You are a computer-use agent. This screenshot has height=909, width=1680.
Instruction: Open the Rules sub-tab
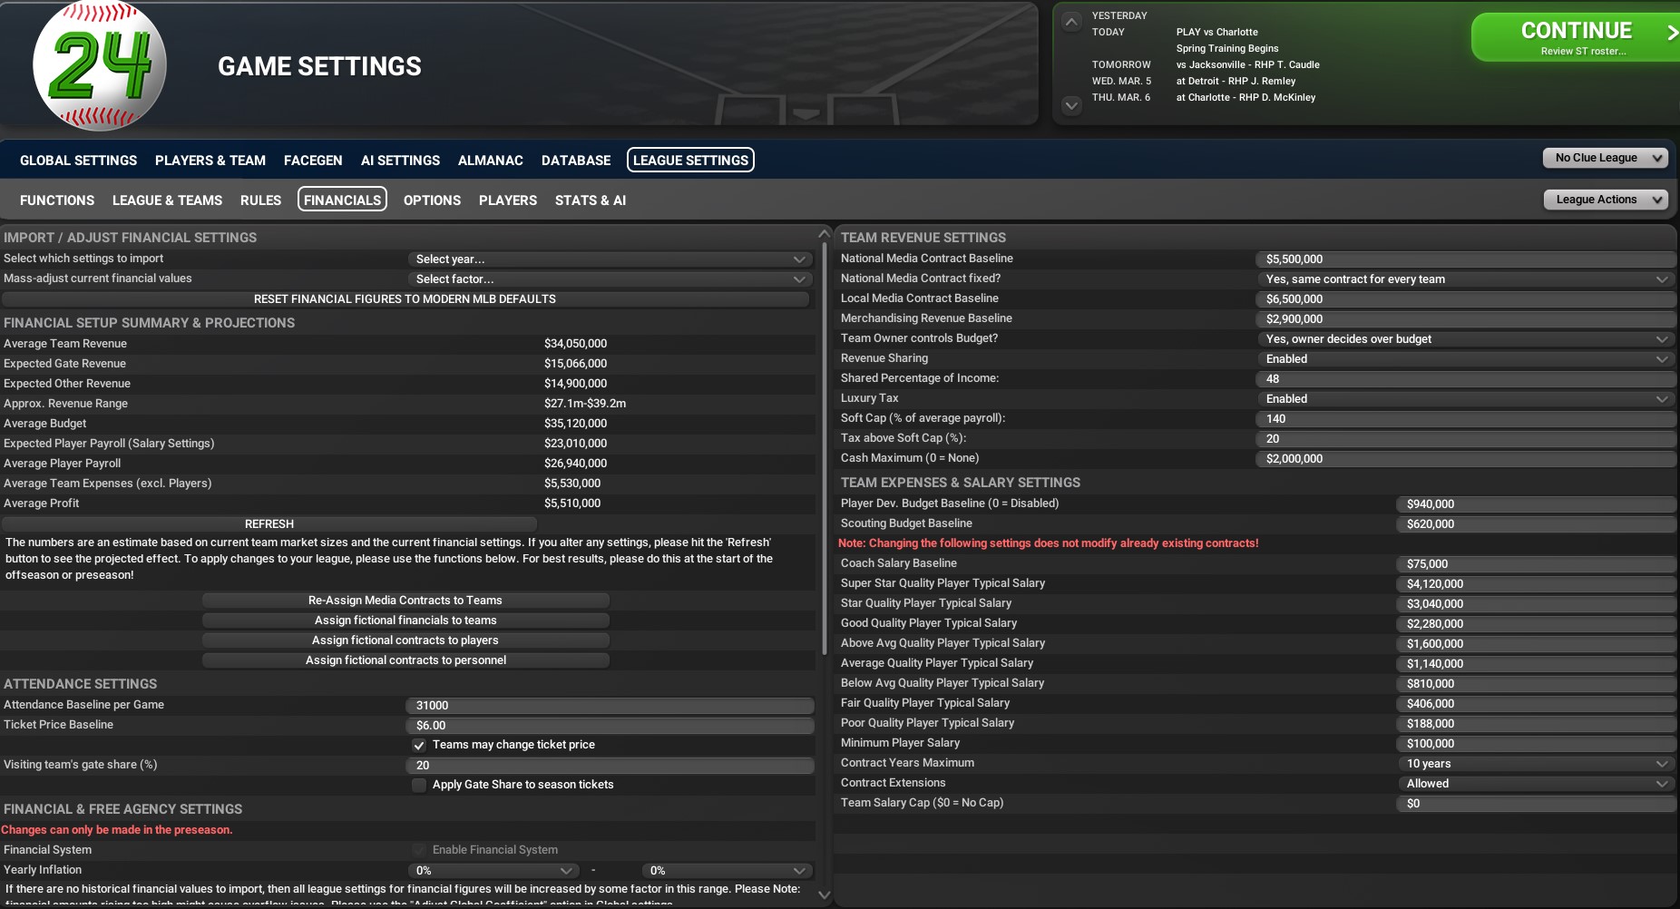[260, 200]
